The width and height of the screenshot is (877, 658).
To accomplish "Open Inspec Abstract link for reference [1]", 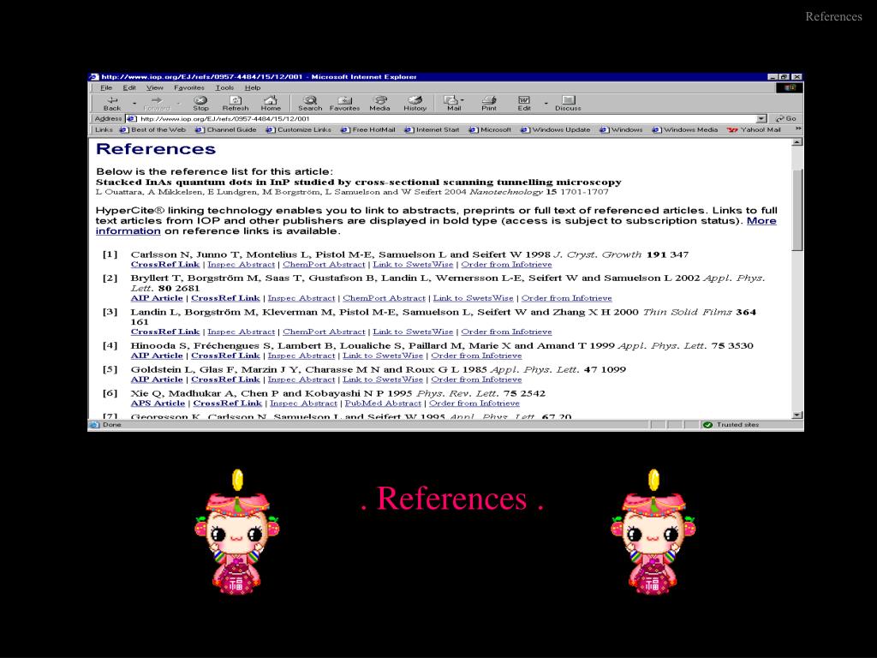I will [241, 265].
